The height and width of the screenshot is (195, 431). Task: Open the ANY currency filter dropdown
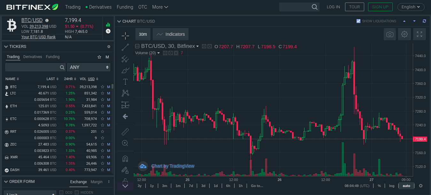[89, 67]
